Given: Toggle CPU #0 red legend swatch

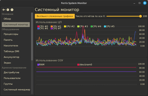Looking at the screenshot, I should coord(38,27).
